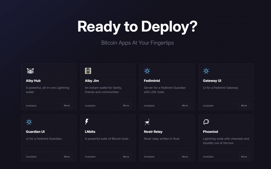Select the LNbits card title
This screenshot has width=271, height=169.
pyautogui.click(x=90, y=132)
